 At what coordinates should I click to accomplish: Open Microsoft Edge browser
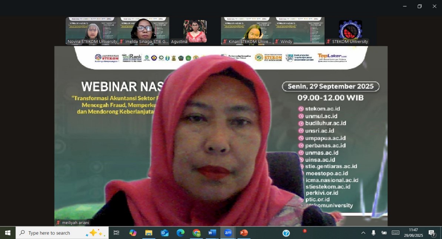click(x=180, y=233)
